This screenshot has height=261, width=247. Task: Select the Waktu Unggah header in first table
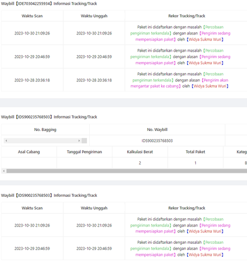click(94, 16)
